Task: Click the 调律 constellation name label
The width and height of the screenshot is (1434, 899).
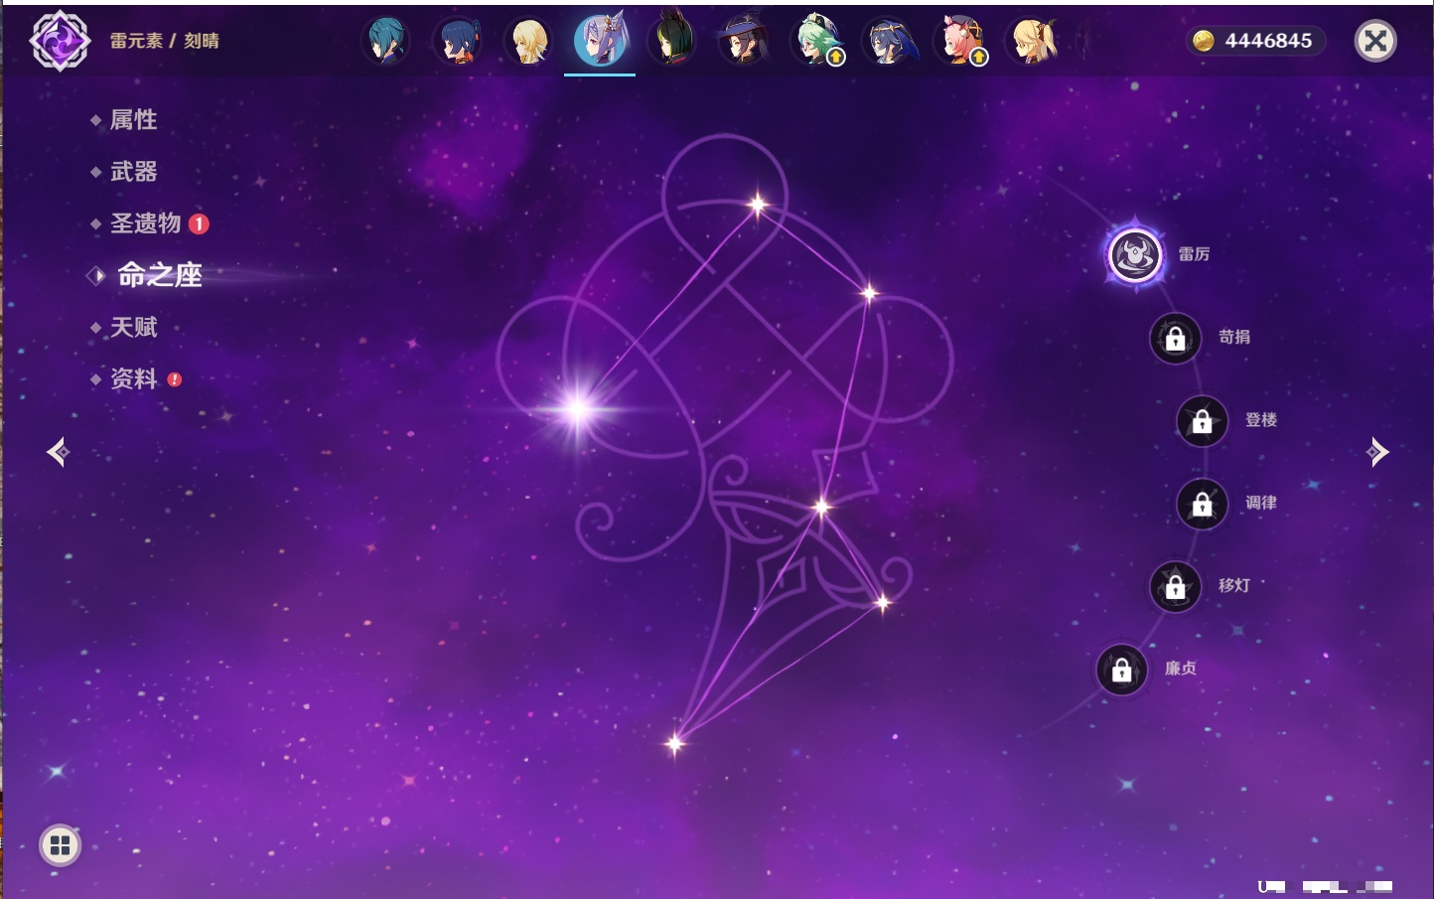Action: 1261,503
